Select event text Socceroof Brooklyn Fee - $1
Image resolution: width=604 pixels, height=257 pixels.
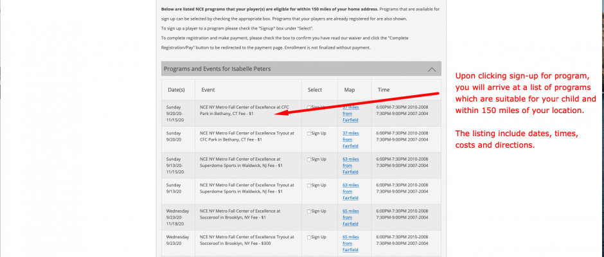[x=240, y=215]
